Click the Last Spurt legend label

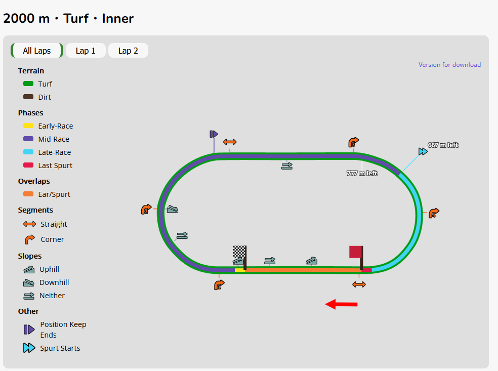coord(55,166)
